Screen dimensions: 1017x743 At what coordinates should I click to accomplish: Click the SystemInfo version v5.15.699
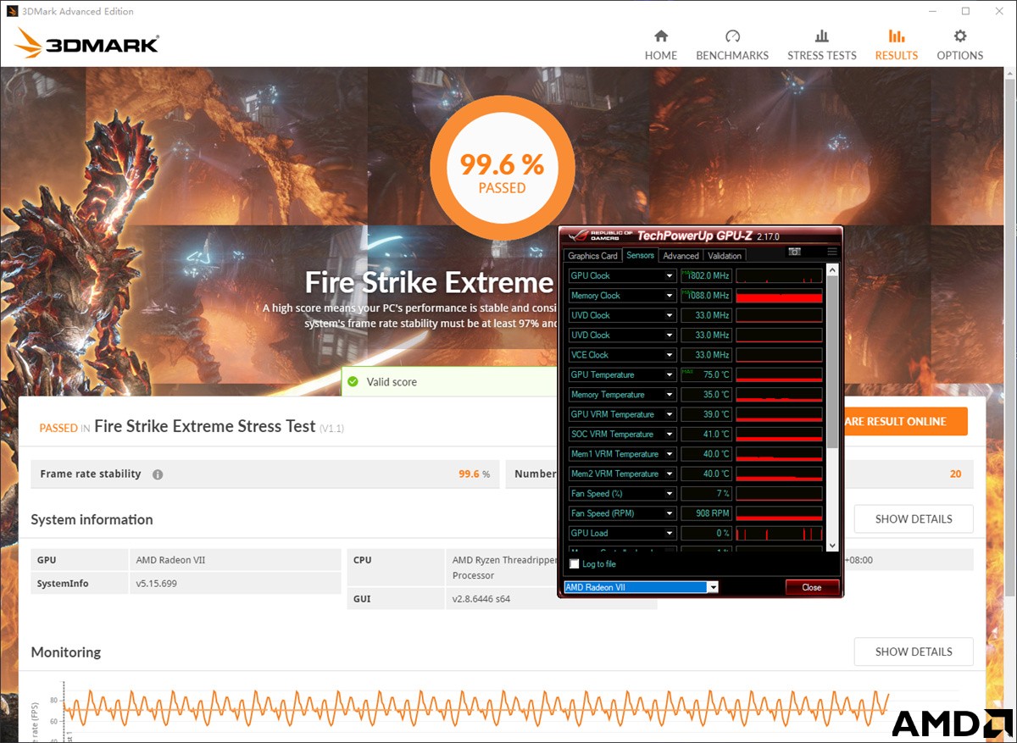235,584
